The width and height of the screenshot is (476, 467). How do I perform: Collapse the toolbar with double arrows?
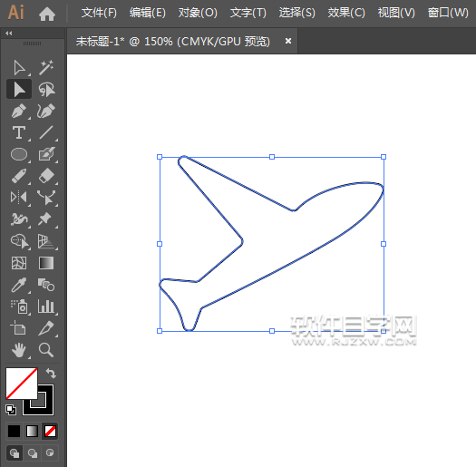(9, 34)
